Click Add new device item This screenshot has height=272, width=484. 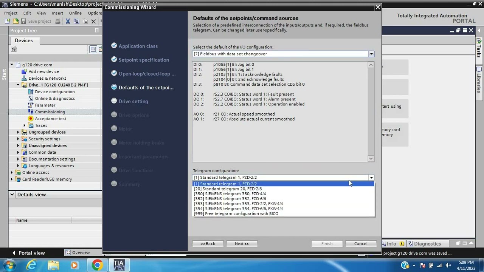(43, 71)
